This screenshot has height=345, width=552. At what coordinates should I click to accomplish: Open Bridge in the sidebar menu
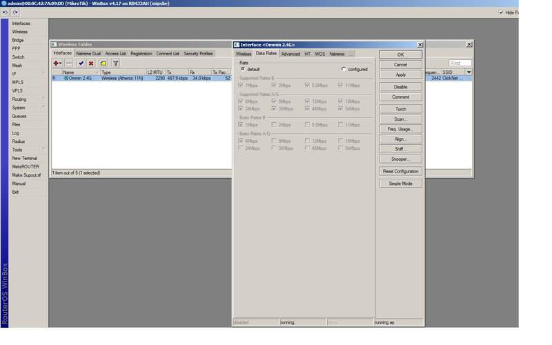point(18,40)
